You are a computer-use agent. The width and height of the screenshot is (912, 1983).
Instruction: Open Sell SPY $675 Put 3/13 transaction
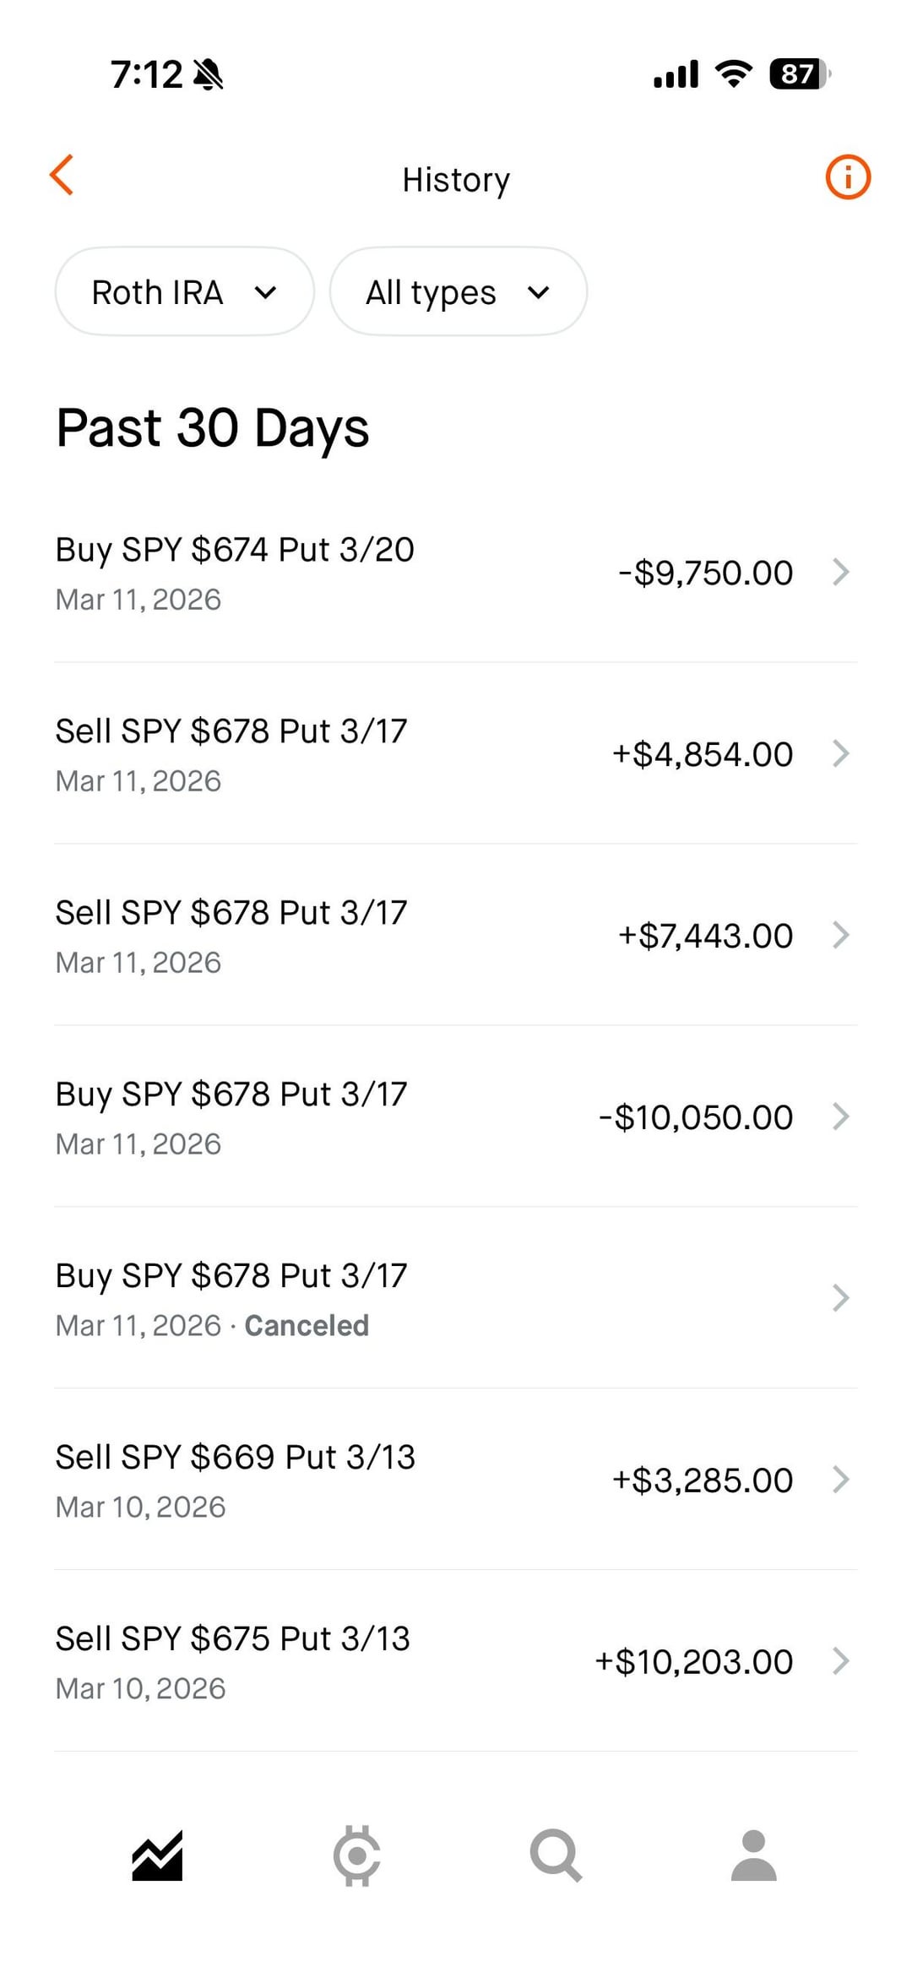[233, 1662]
